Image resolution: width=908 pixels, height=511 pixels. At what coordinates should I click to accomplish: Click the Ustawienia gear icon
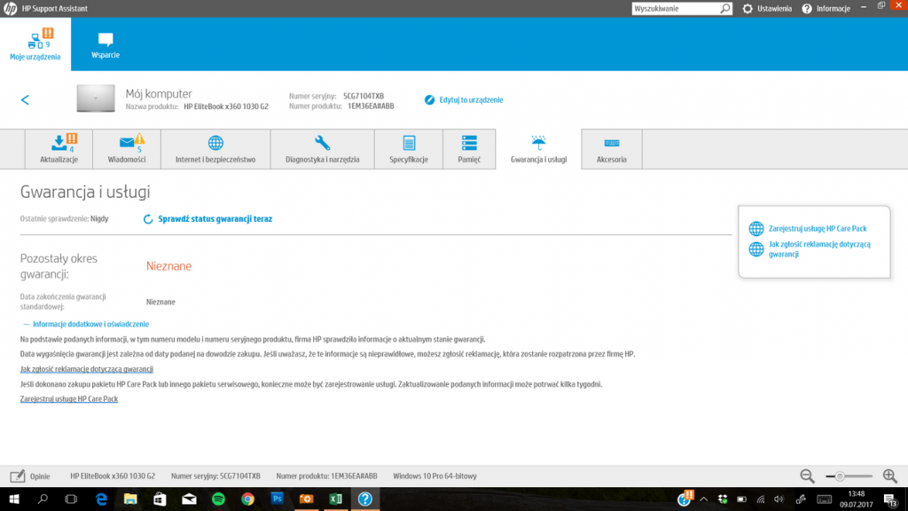coord(748,8)
